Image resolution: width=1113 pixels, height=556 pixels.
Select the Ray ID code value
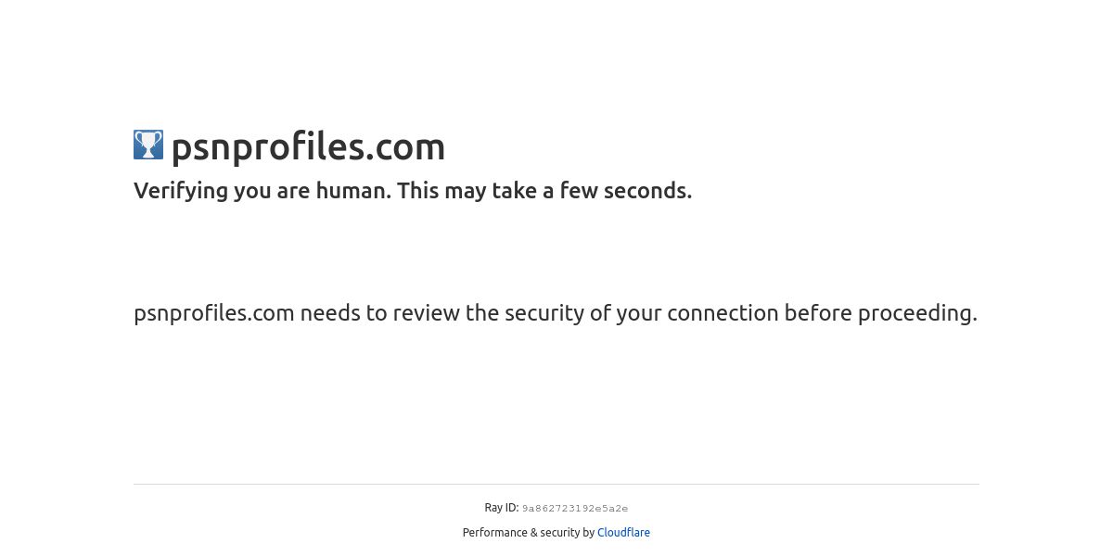(575, 509)
